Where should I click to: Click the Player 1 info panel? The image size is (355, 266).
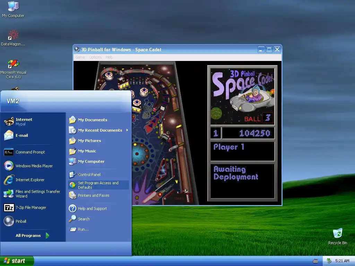[x=242, y=151]
